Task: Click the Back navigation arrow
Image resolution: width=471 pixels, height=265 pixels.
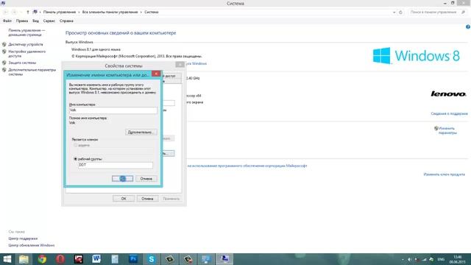Action: click(6, 12)
